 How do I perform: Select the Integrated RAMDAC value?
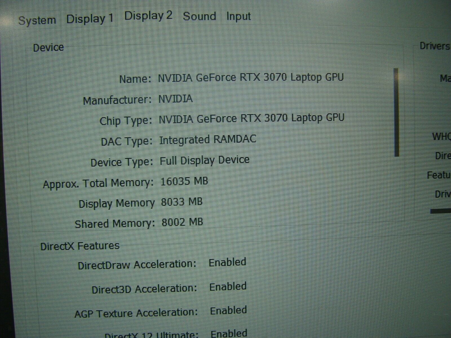(208, 139)
